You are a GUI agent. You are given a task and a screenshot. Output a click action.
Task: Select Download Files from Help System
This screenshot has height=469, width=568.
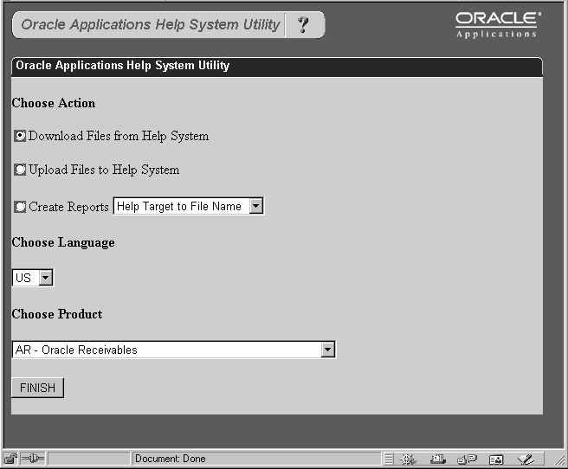pos(20,136)
